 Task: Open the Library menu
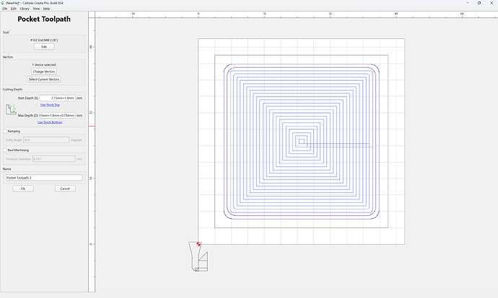tap(25, 9)
